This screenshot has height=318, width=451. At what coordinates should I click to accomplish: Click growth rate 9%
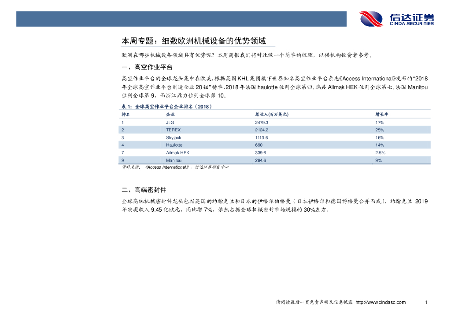(378, 160)
